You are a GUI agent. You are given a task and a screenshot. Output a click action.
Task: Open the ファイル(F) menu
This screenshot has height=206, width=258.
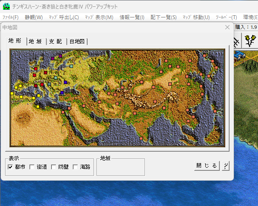[x=10, y=17]
